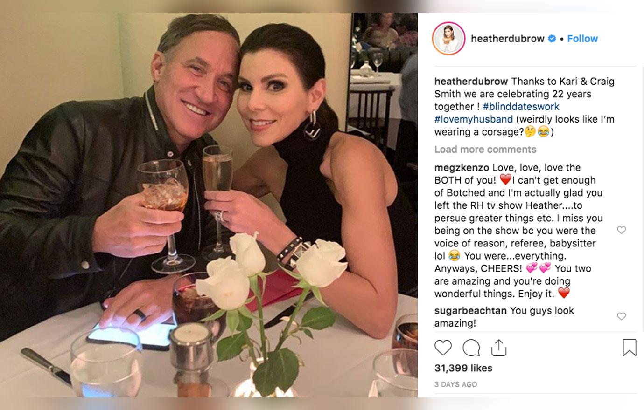
Task: Like the megzkenzo comment with its heart
Action: tap(621, 230)
